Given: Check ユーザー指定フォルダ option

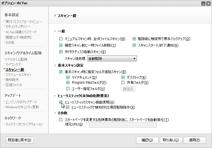Looking at the screenshot, I should (x=68, y=89).
